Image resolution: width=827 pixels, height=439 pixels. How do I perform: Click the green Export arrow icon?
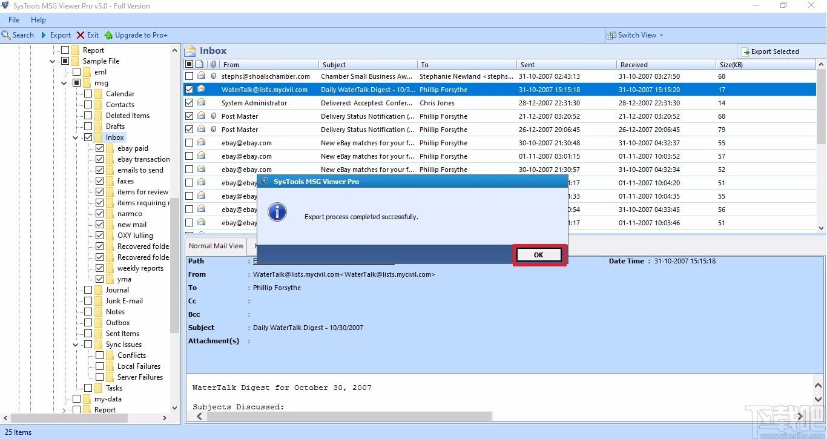coord(44,35)
